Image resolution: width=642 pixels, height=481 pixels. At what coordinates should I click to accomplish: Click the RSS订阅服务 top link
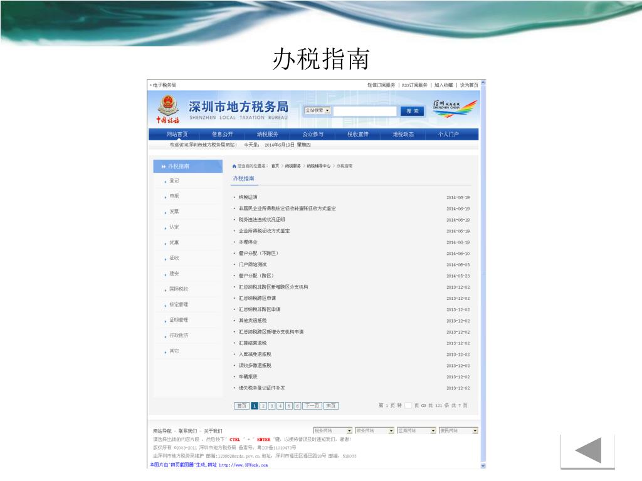[415, 85]
